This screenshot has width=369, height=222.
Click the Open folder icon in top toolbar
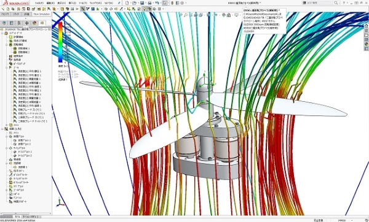click(134, 3)
